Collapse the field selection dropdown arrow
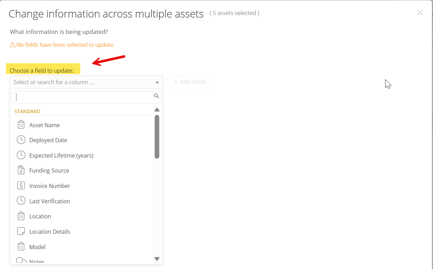The height and width of the screenshot is (269, 433). point(157,82)
